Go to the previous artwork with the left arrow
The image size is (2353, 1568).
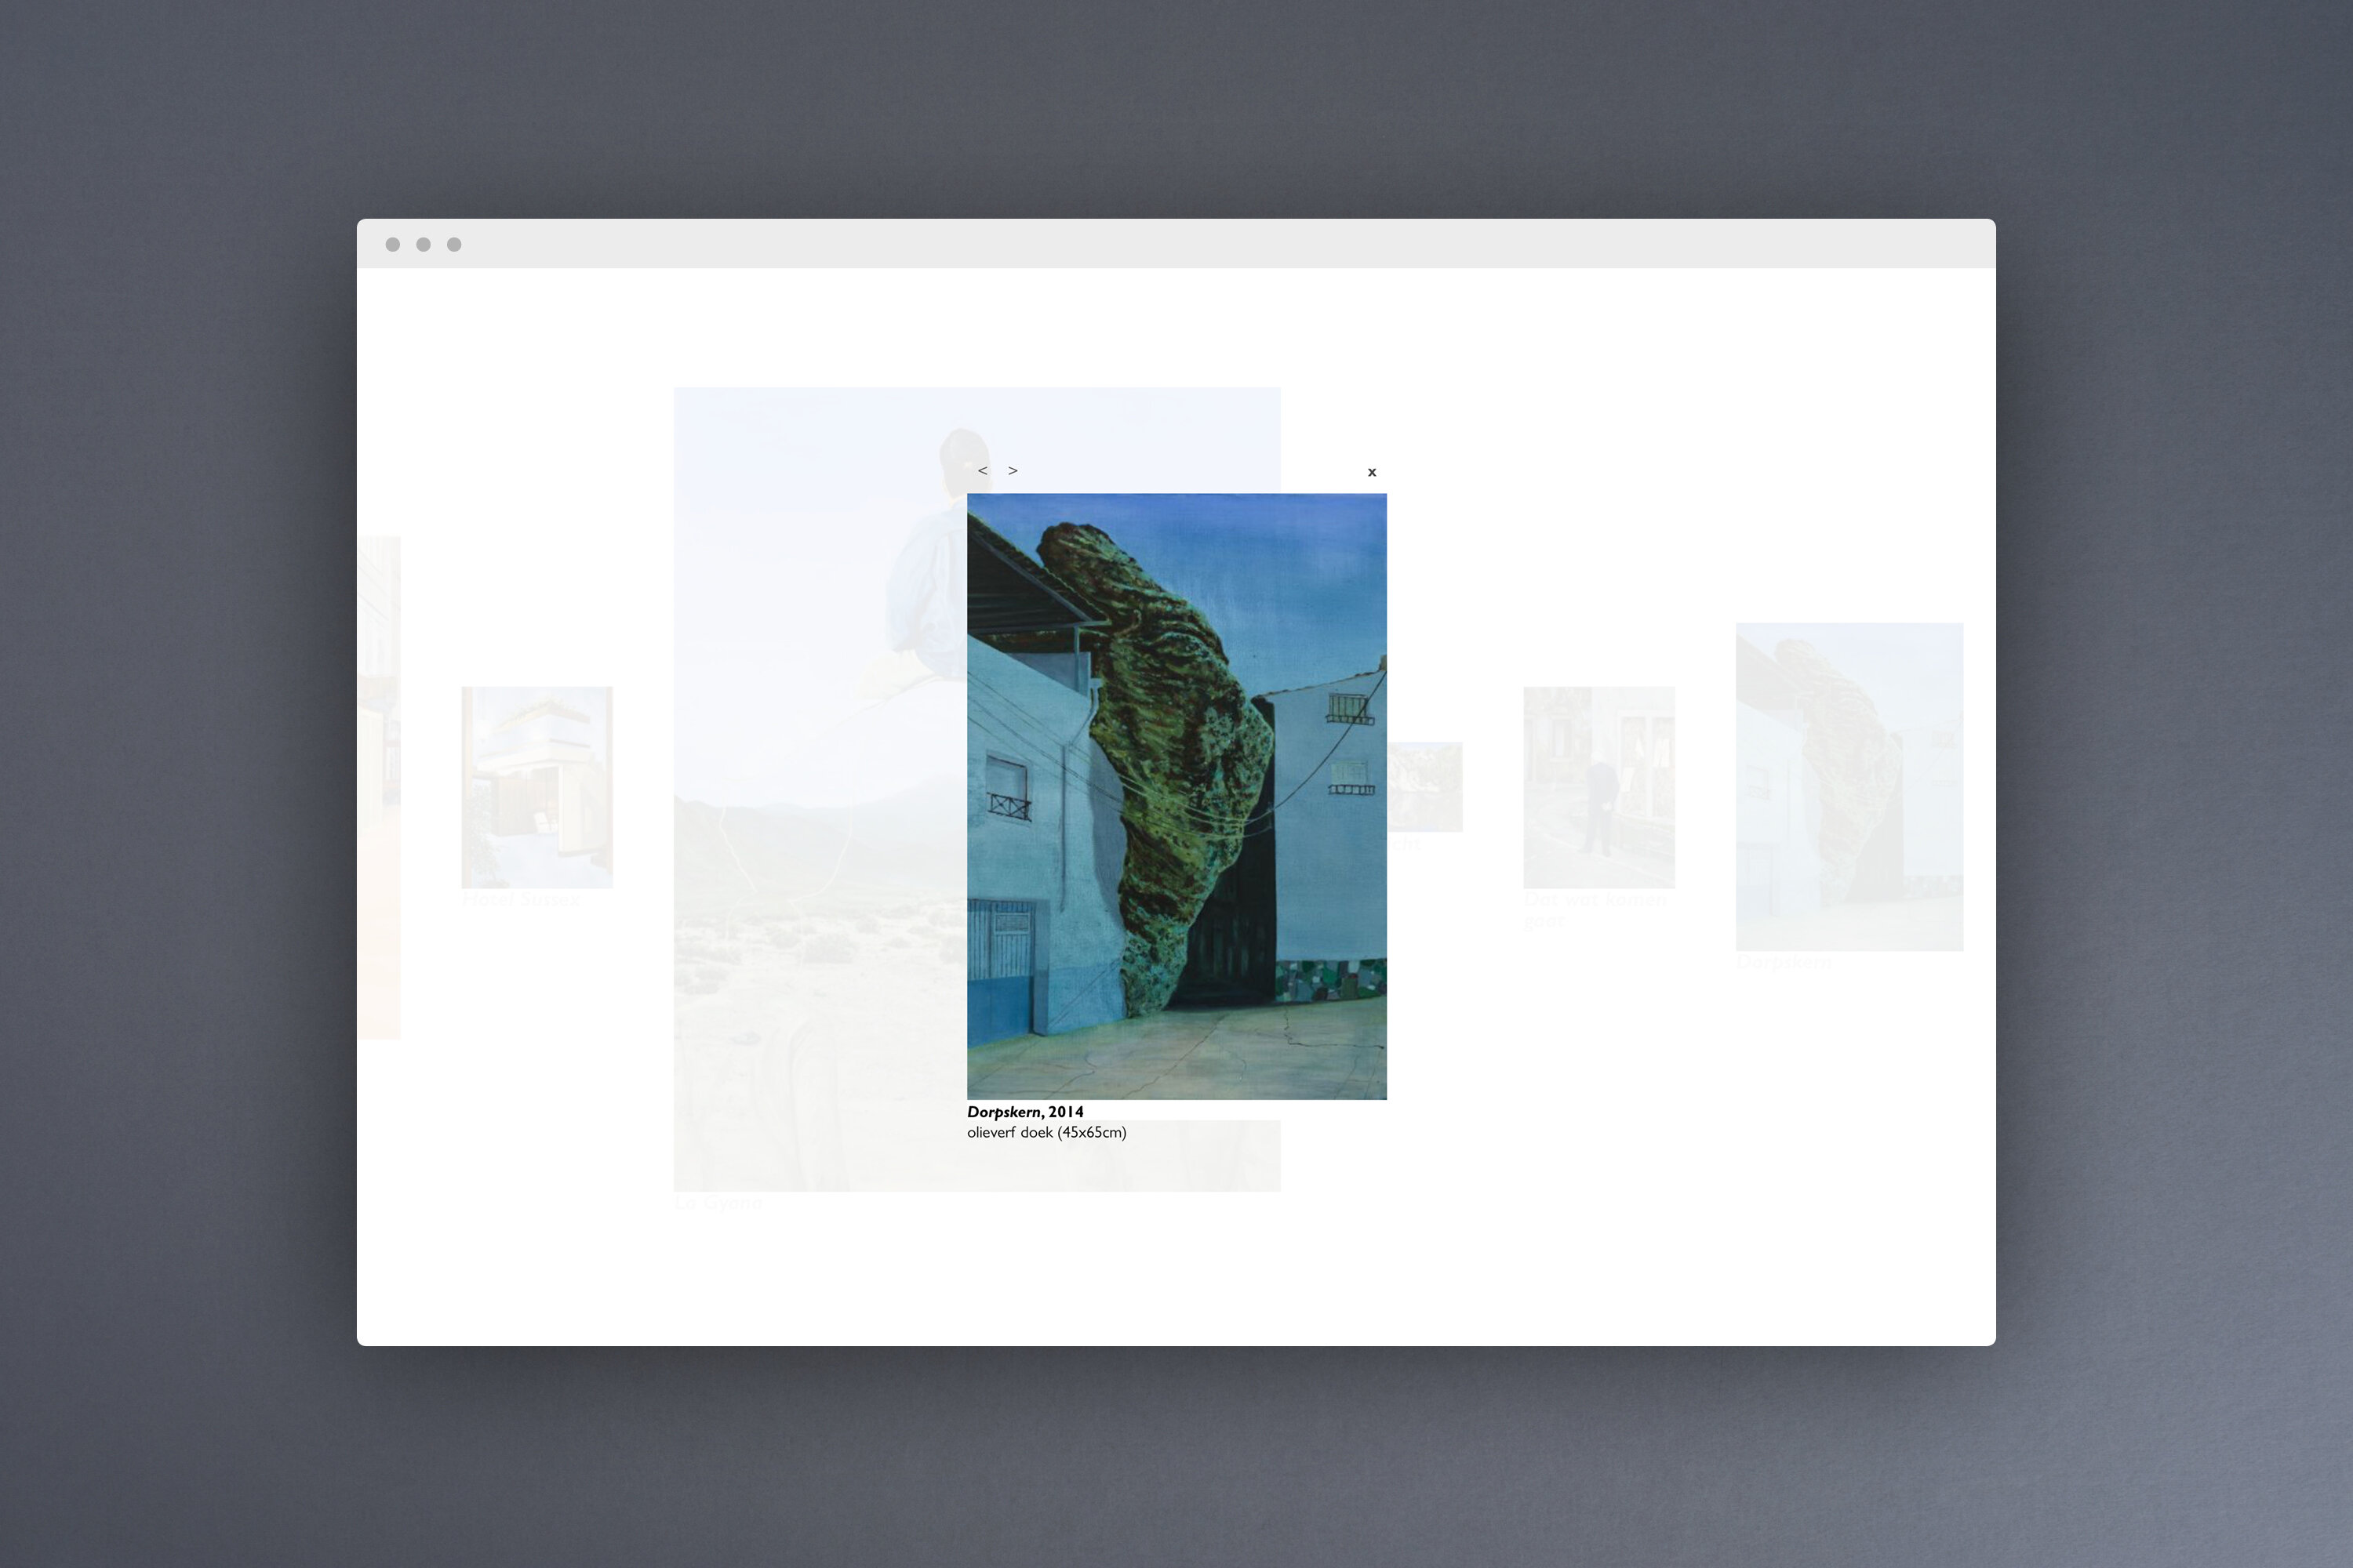click(x=983, y=470)
